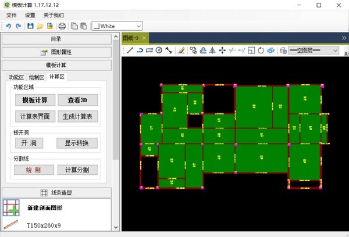Undo the last action
349x237 pixels.
[x=9, y=26]
